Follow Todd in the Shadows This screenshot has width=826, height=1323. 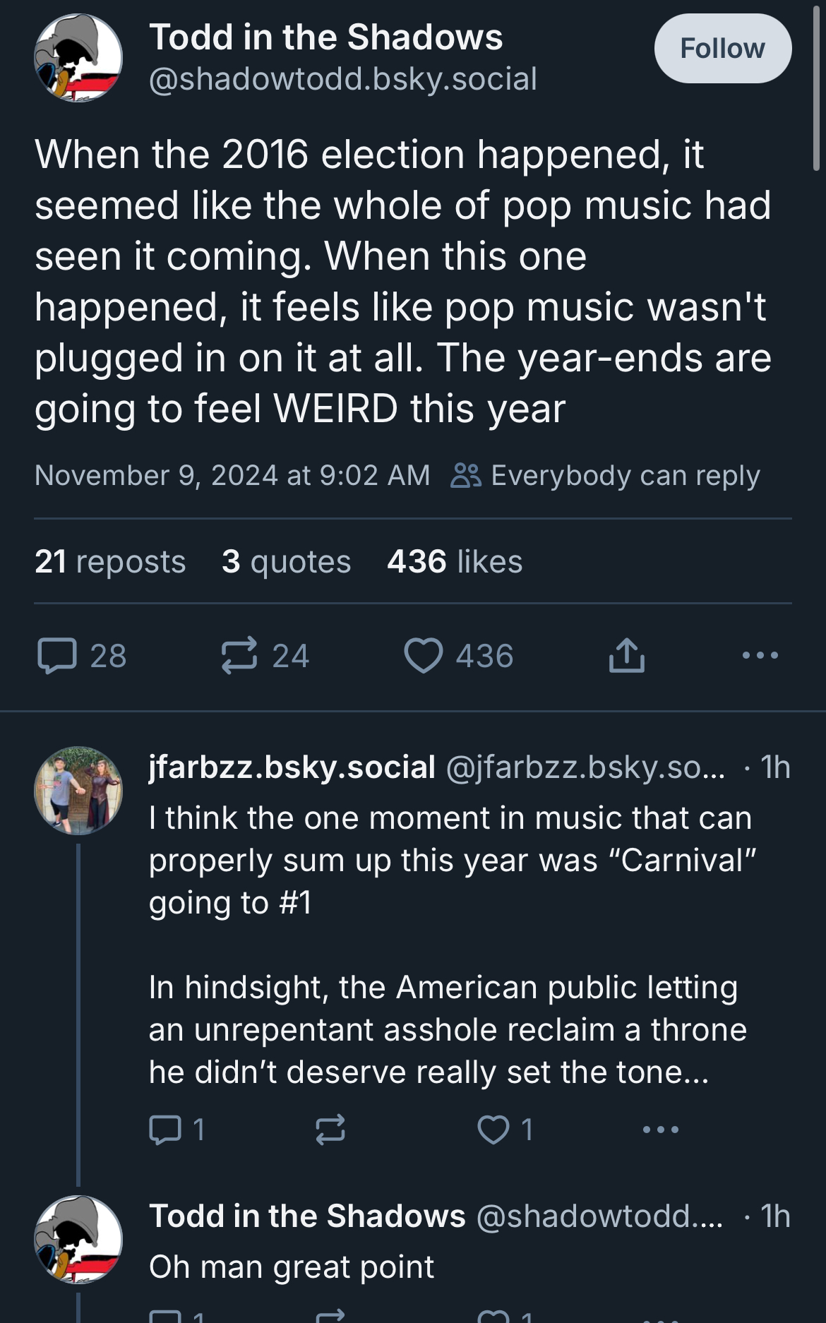coord(722,49)
